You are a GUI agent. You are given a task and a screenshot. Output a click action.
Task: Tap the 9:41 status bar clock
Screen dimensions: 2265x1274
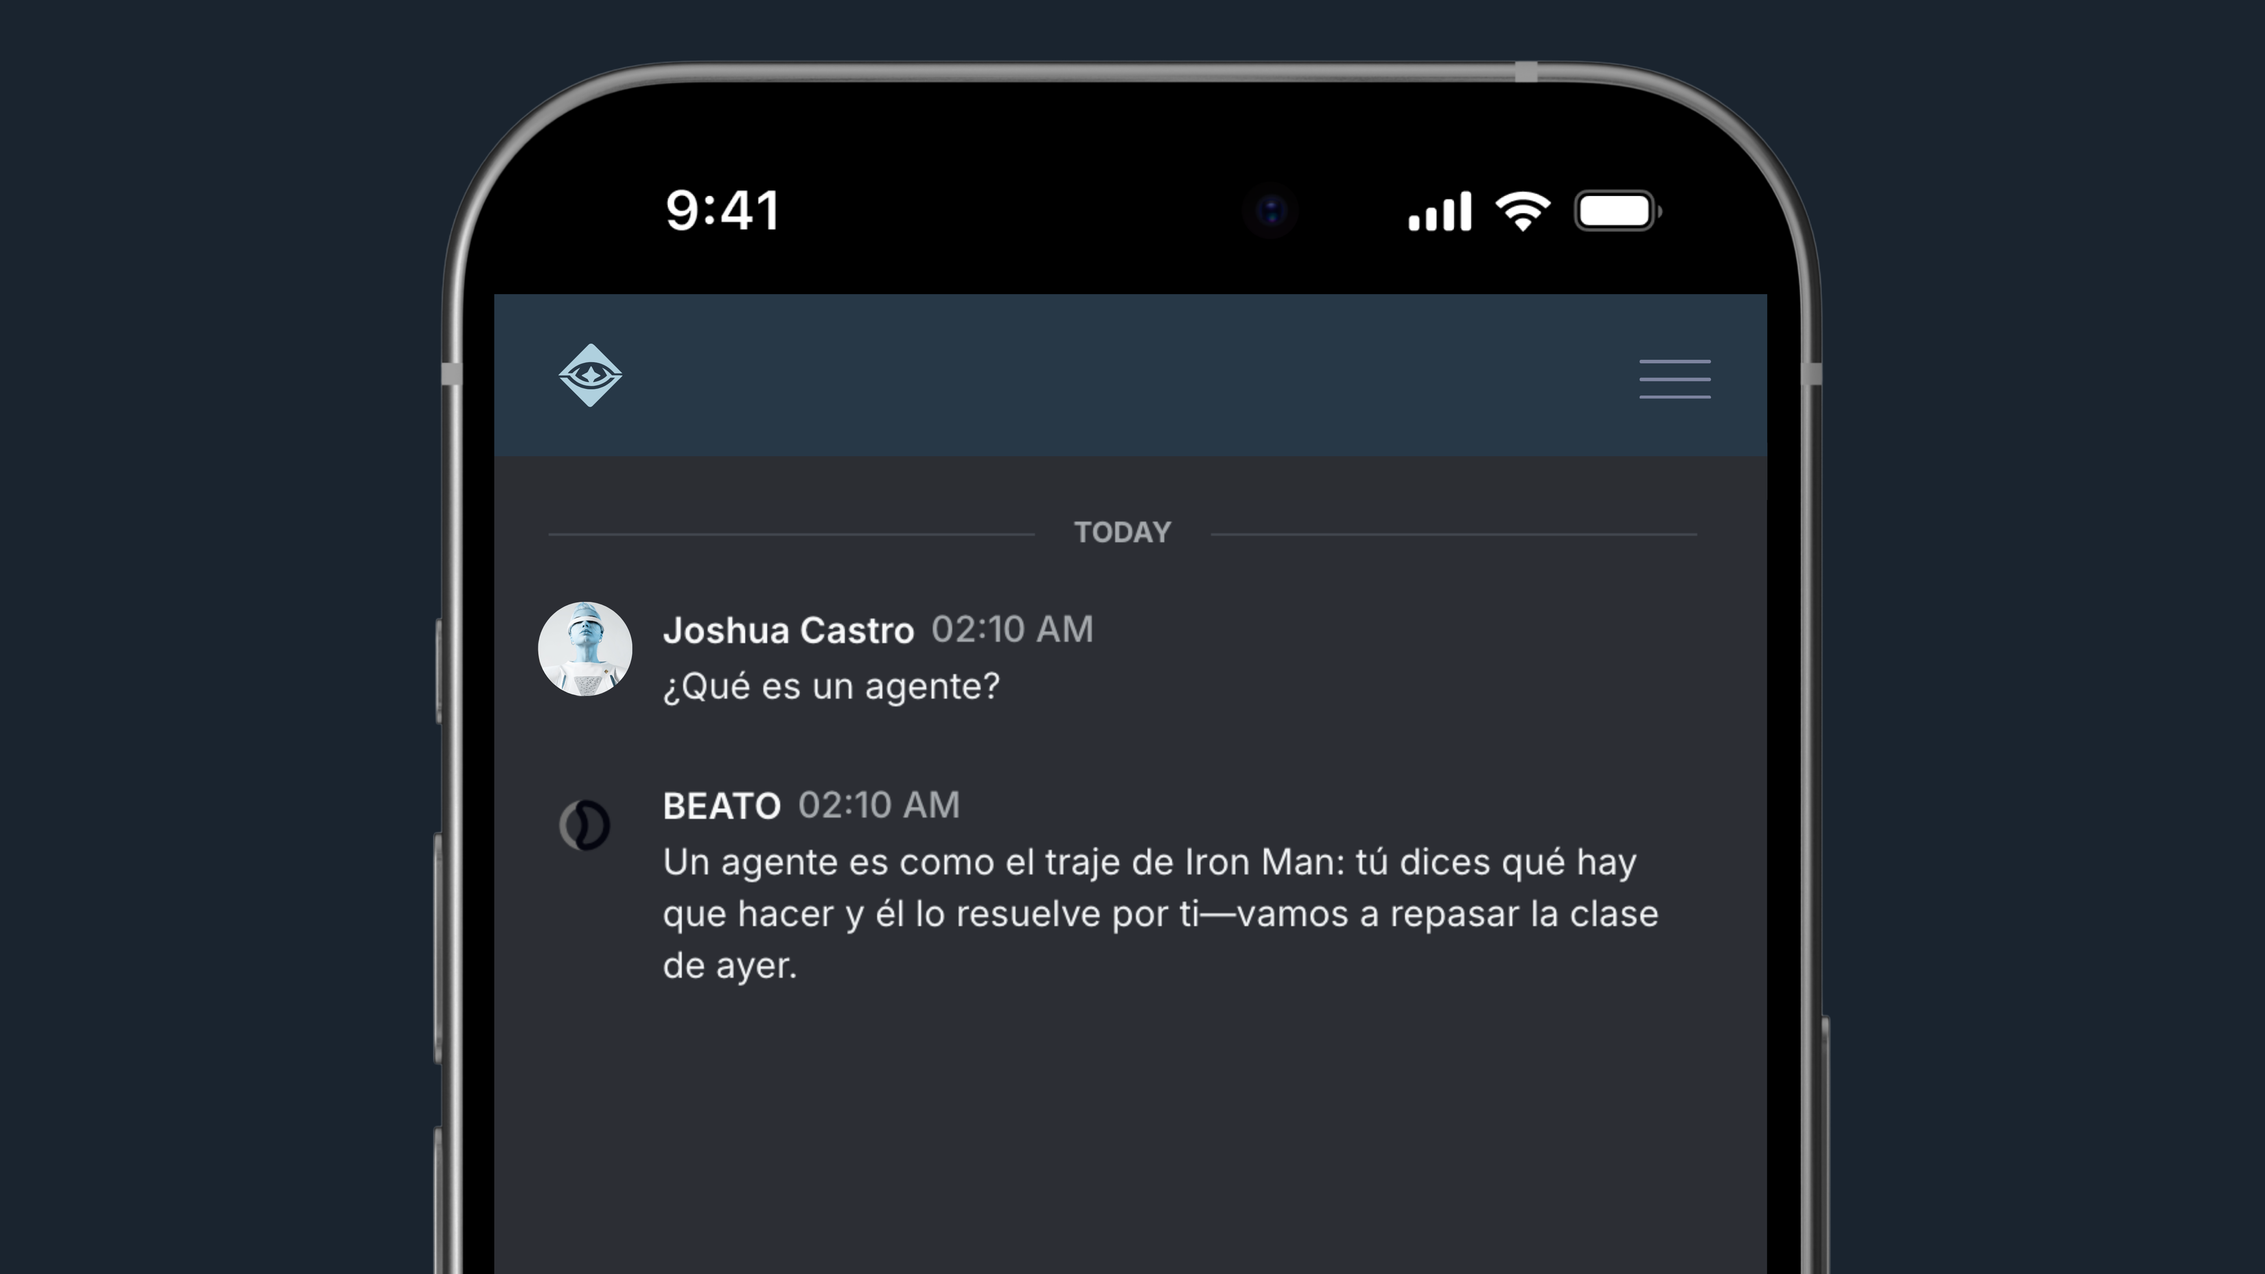[x=722, y=211]
